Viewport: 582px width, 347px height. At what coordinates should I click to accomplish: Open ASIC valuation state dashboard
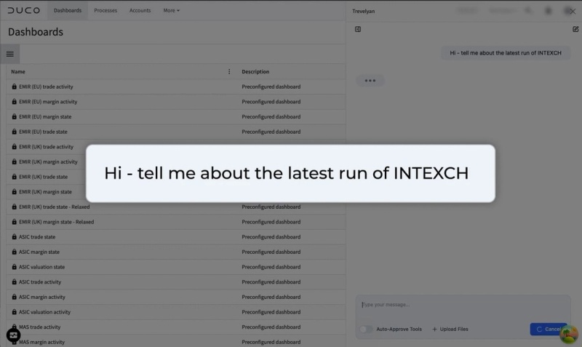tap(41, 267)
